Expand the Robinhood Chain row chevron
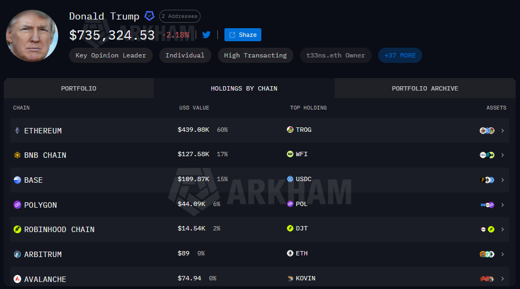520x289 pixels. click(x=503, y=229)
